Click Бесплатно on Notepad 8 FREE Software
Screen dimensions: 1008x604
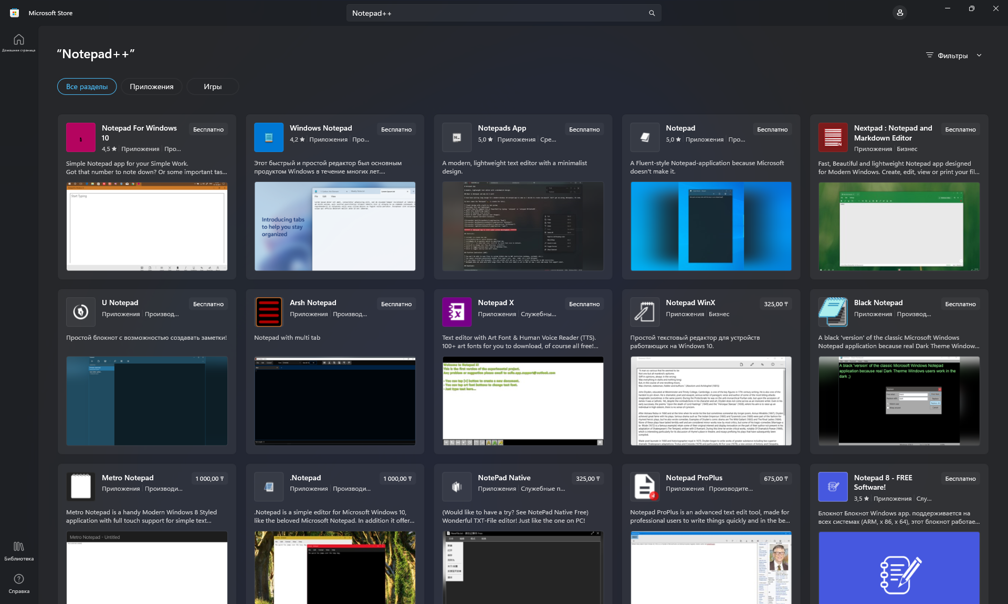[x=960, y=478]
